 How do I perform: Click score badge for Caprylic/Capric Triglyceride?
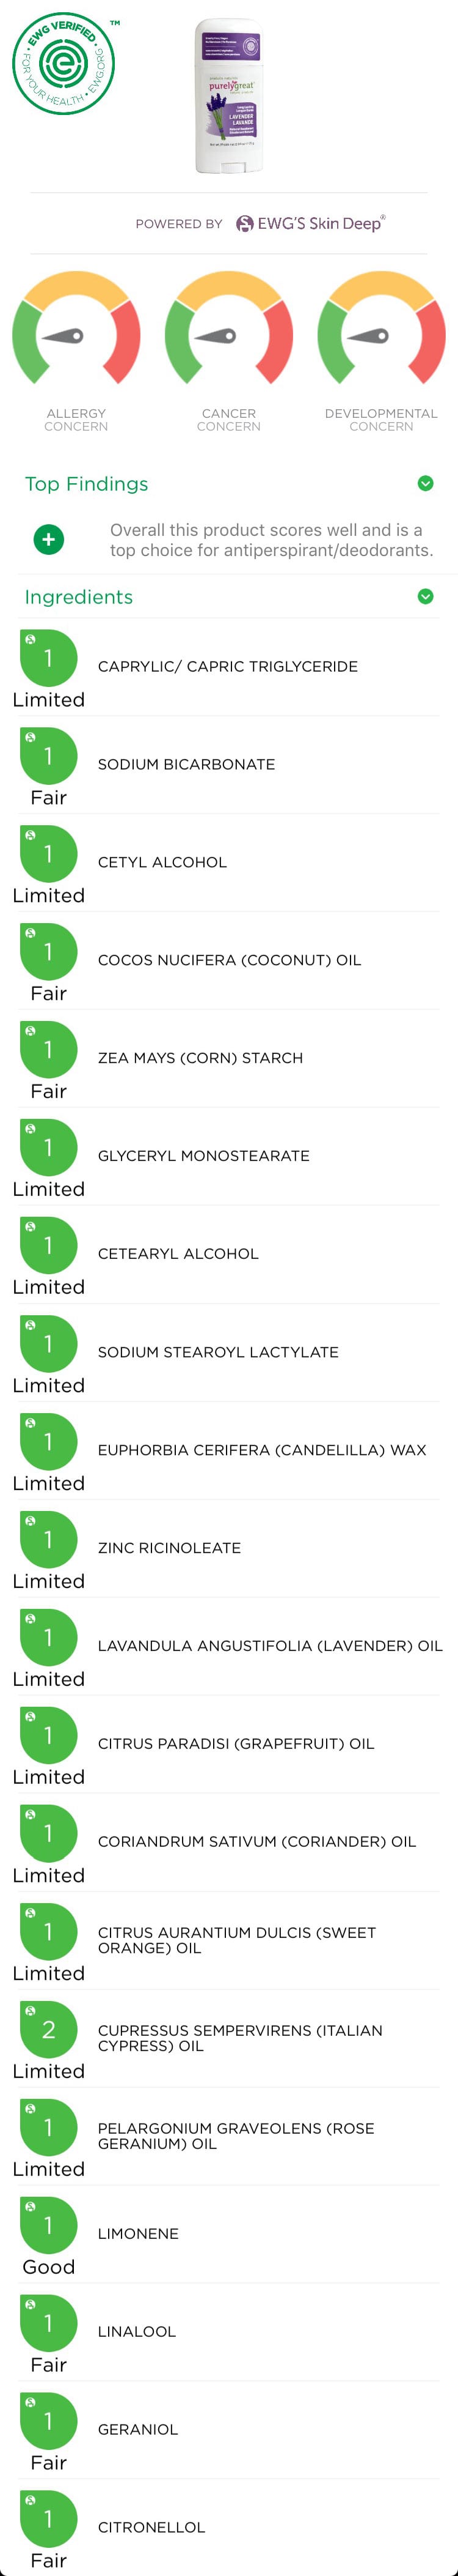click(x=49, y=658)
